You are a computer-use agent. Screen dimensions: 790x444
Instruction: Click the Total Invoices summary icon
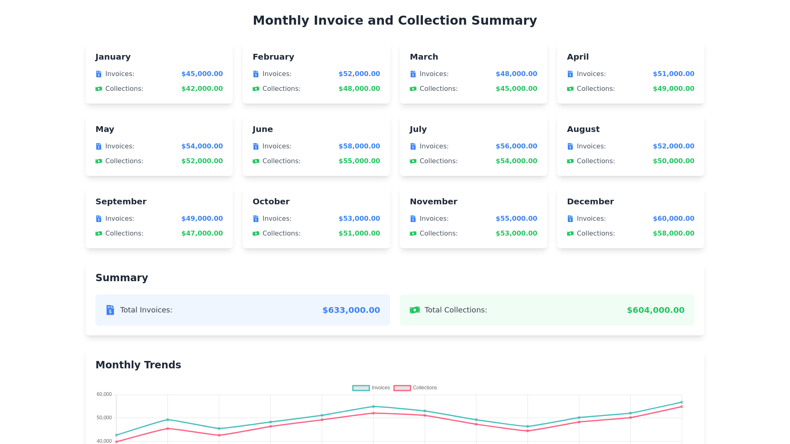pyautogui.click(x=110, y=310)
